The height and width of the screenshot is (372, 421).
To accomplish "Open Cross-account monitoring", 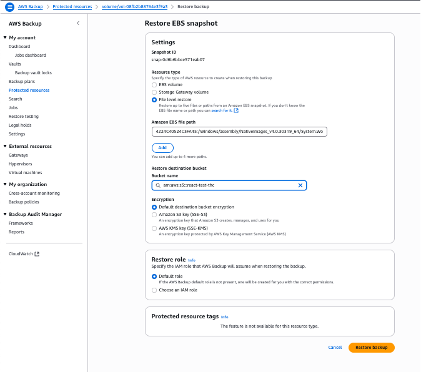I will point(34,193).
